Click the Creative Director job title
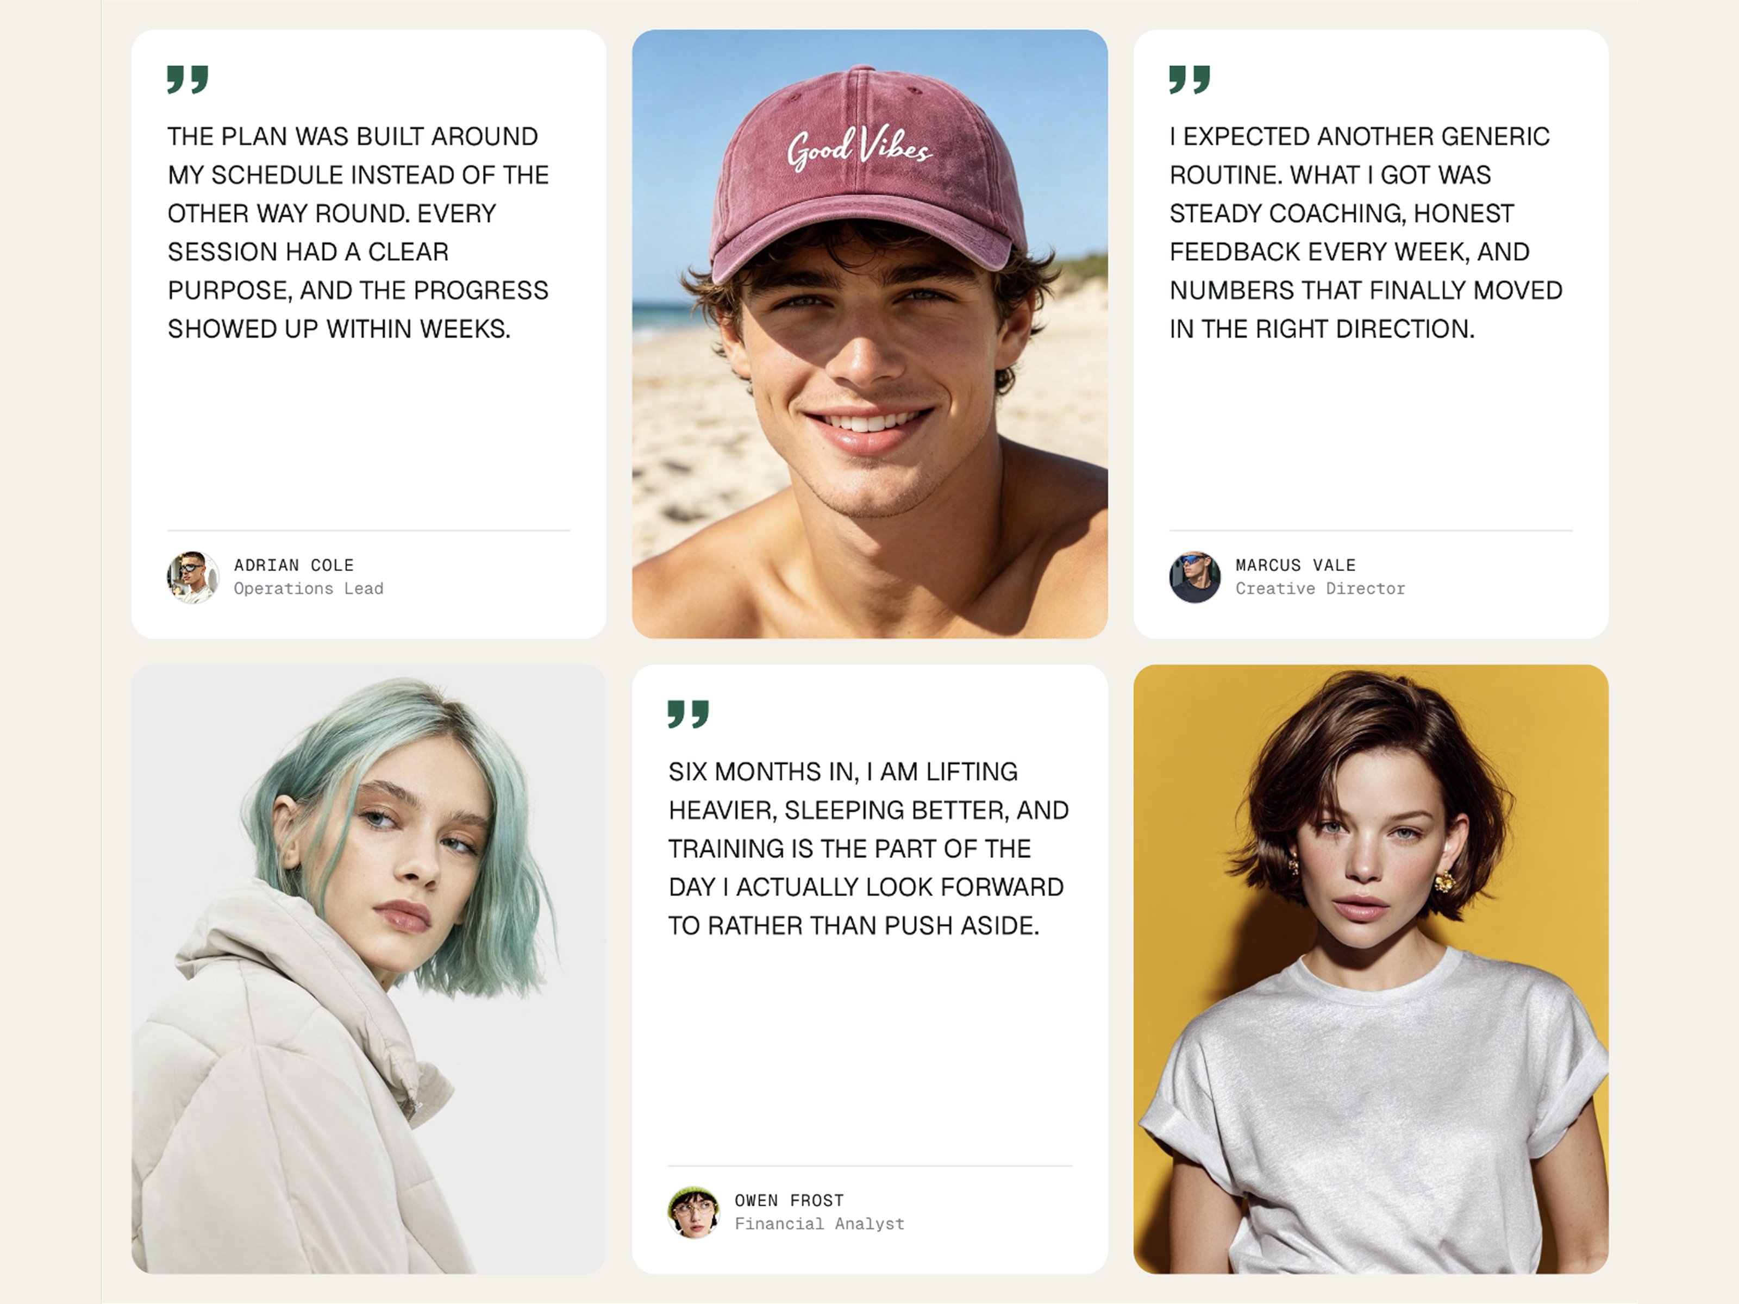 pyautogui.click(x=1320, y=589)
